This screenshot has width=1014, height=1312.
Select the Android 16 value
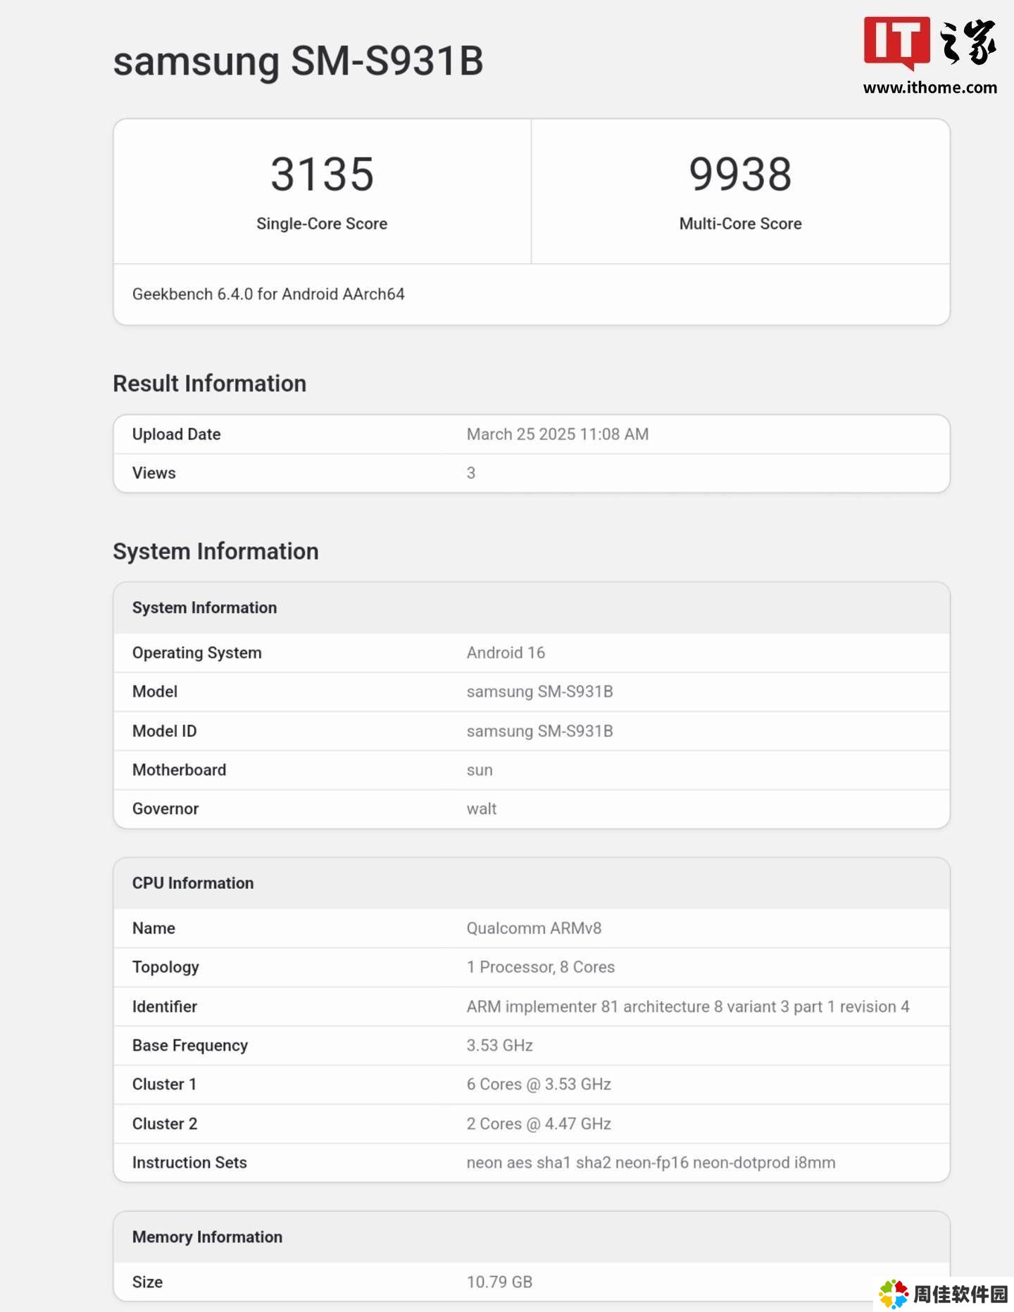pos(506,653)
